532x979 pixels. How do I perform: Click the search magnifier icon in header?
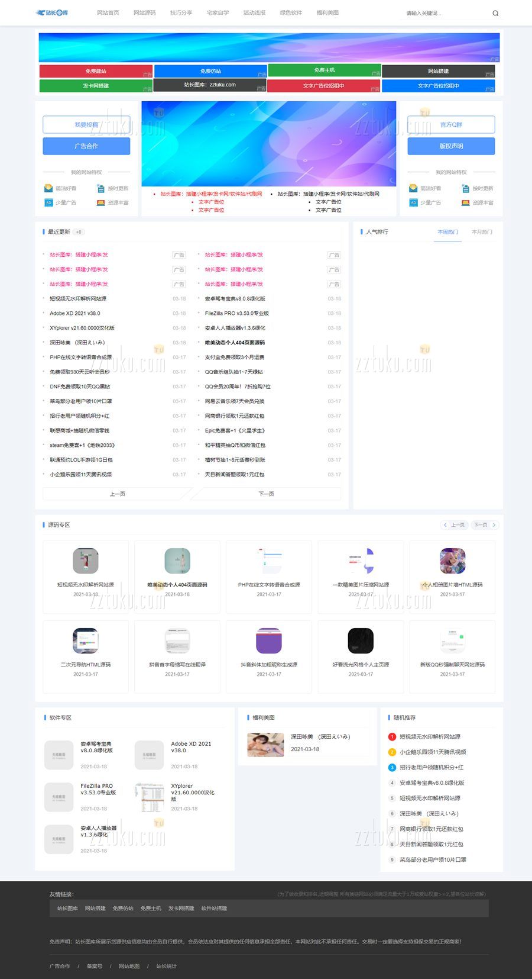pos(495,13)
